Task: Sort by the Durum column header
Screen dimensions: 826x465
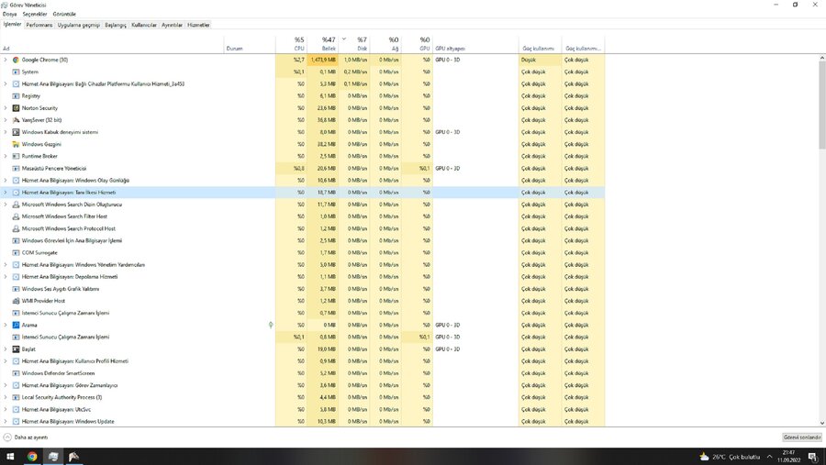Action: tap(250, 44)
